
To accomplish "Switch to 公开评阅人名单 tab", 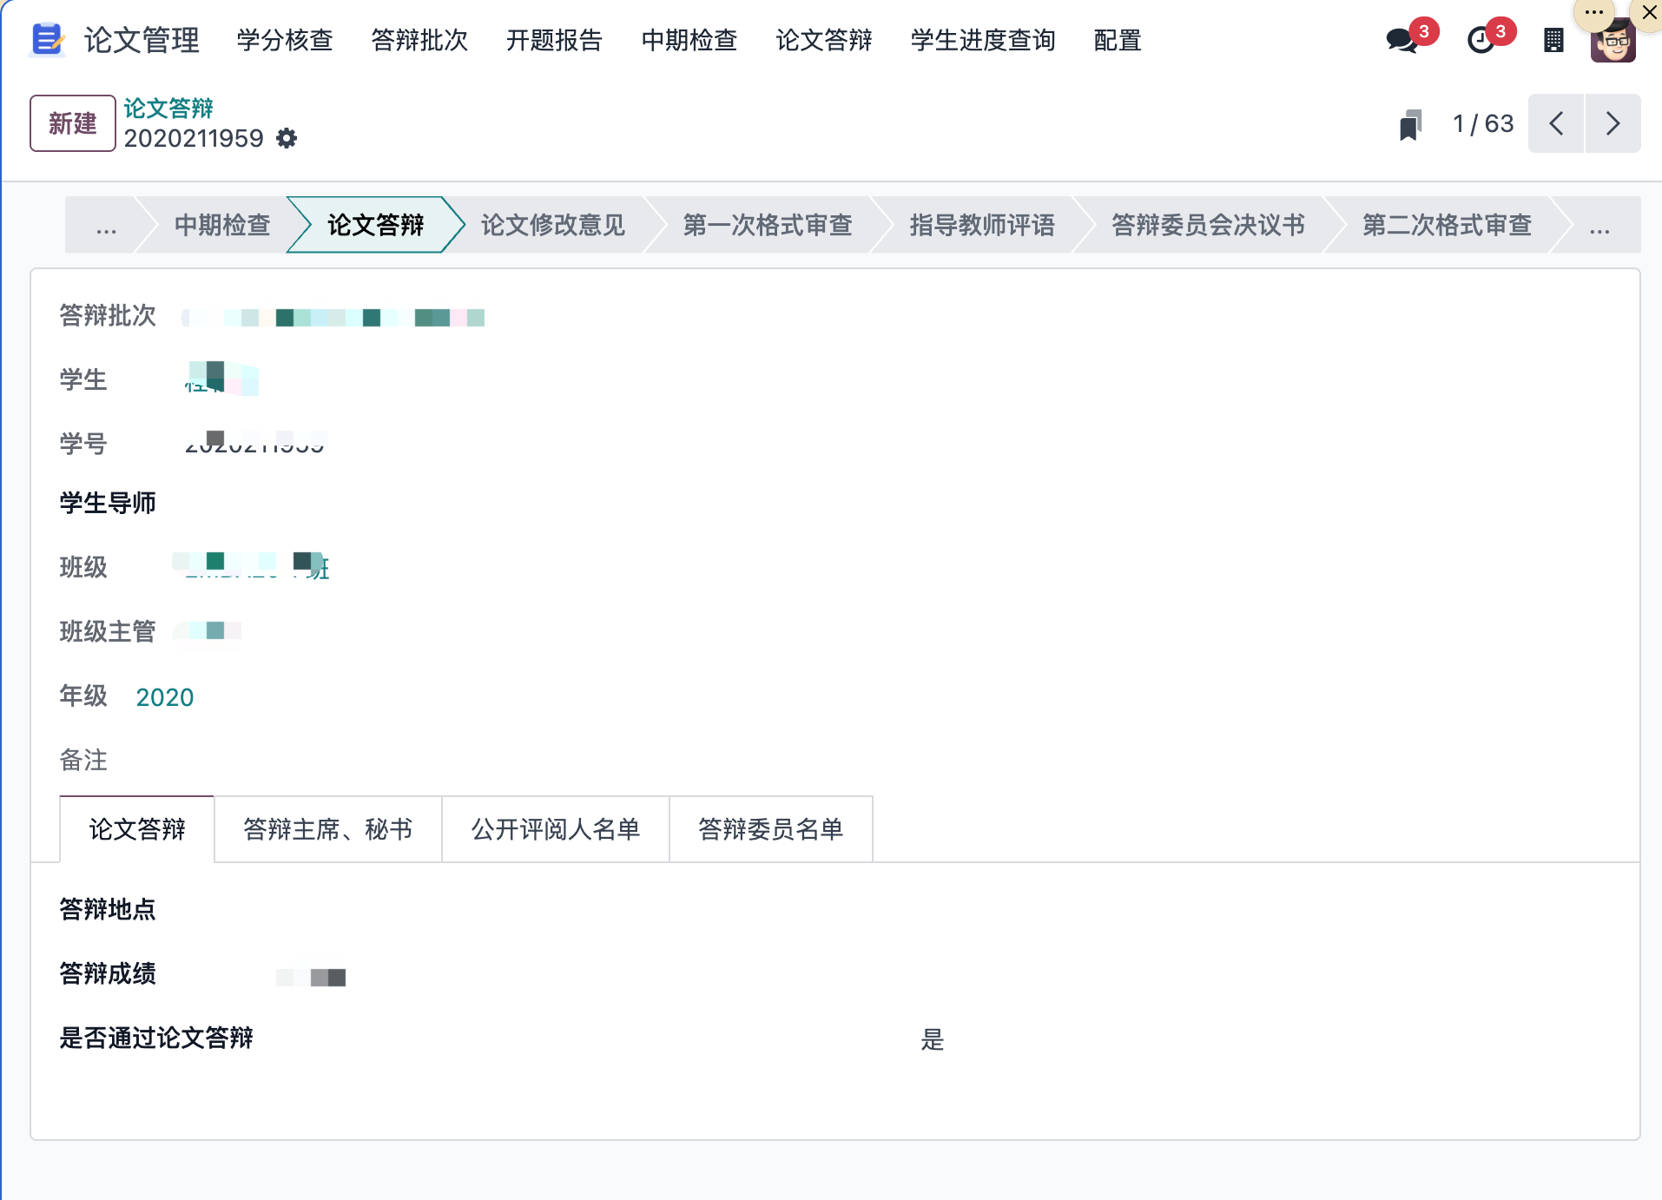I will [555, 830].
